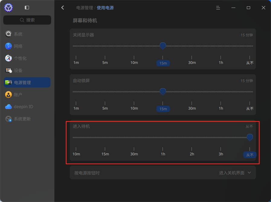Click the 网络 globe icon
271x202 pixels.
click(8, 46)
